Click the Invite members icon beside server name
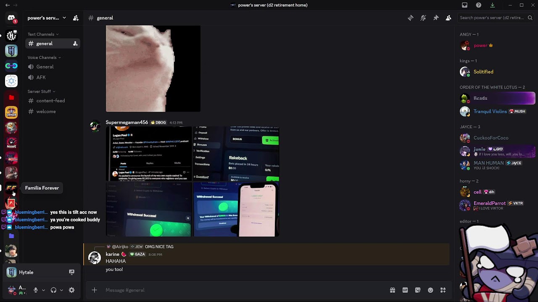538x302 pixels. tap(76, 18)
